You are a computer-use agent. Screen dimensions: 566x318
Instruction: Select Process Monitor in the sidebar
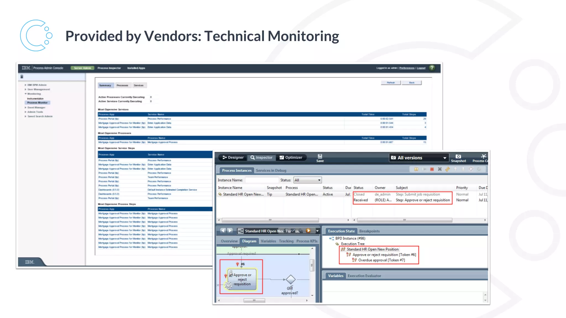pos(37,103)
